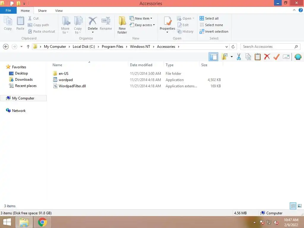304x228 pixels.
Task: Open the Windows Start button
Action: (x=7, y=222)
